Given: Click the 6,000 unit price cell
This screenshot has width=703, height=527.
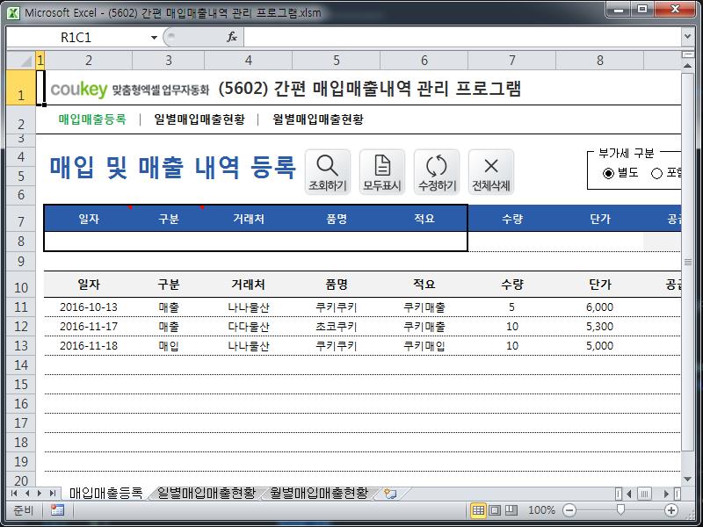Looking at the screenshot, I should [599, 307].
